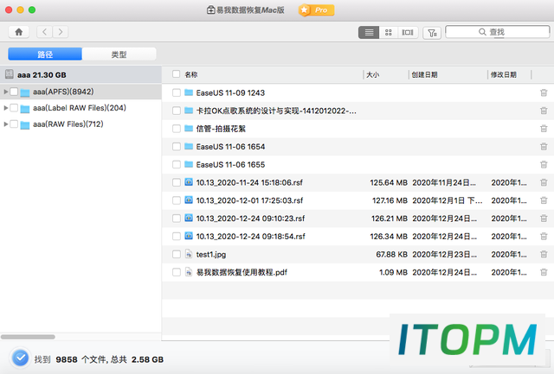This screenshot has width=554, height=374.
Task: Click the 2020年12月23日 creation date cell
Action: point(444,254)
